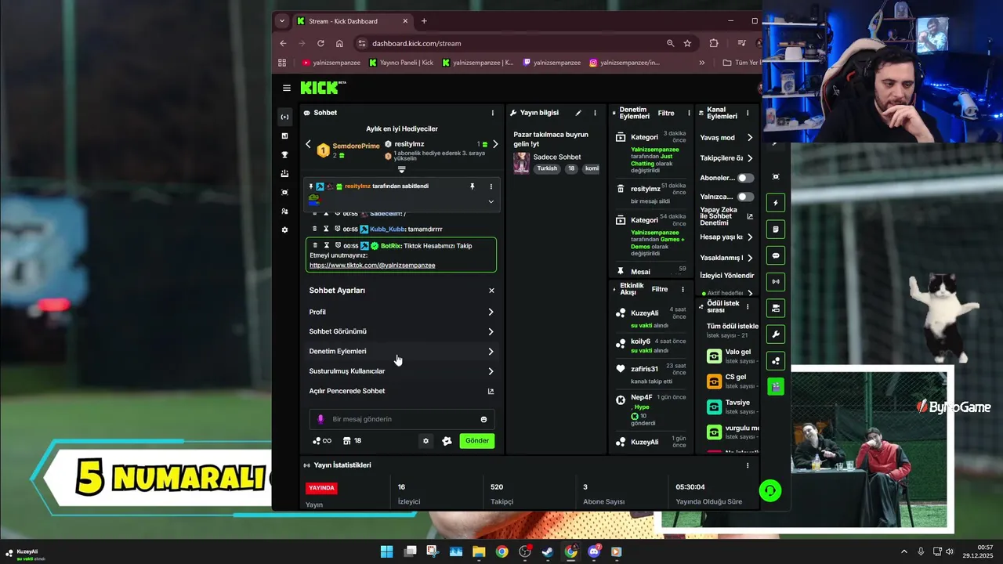Click the lightning bolt widget button

776,203
